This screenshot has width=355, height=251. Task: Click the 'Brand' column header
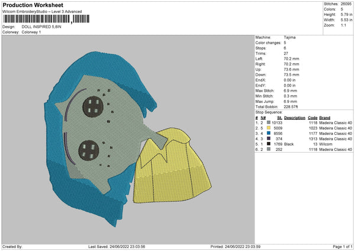tap(325, 118)
